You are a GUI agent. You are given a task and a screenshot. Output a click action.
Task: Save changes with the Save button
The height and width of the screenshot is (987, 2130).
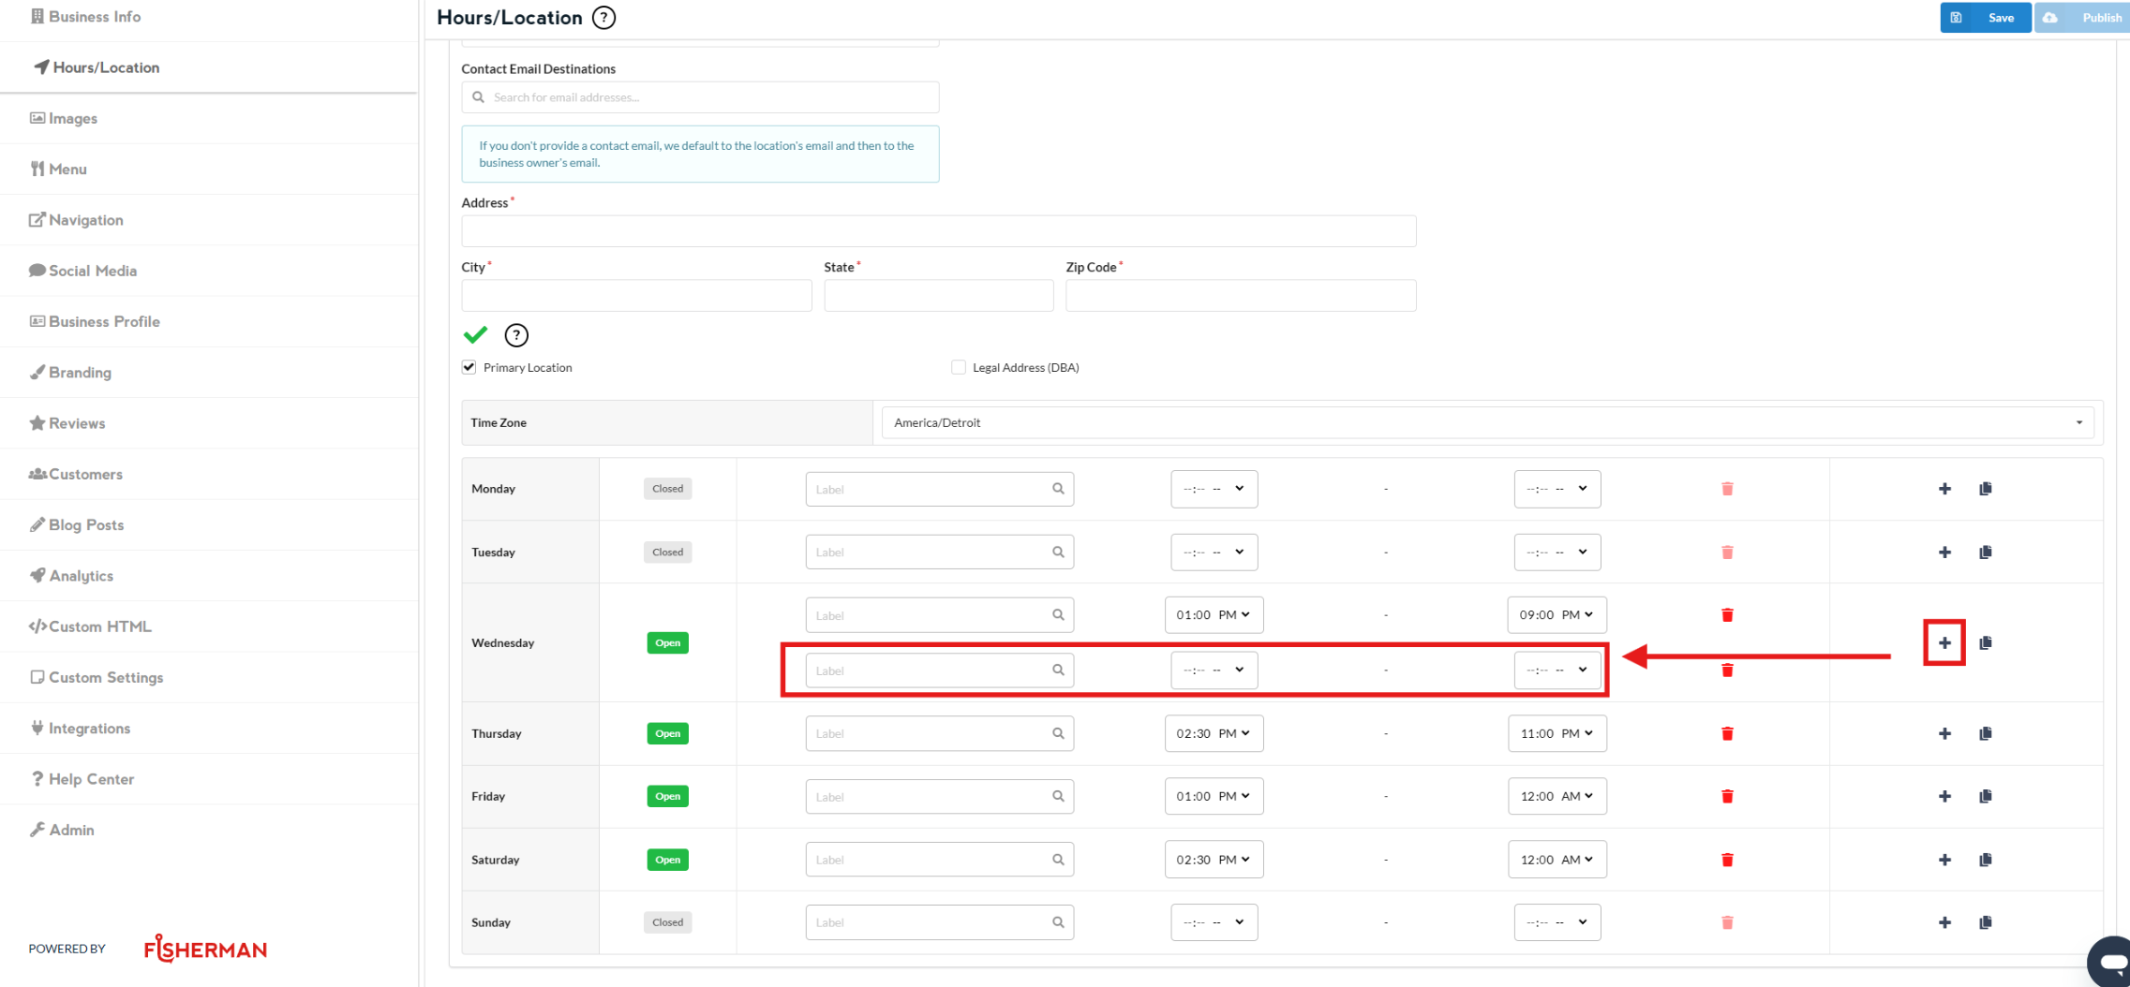pos(1985,18)
